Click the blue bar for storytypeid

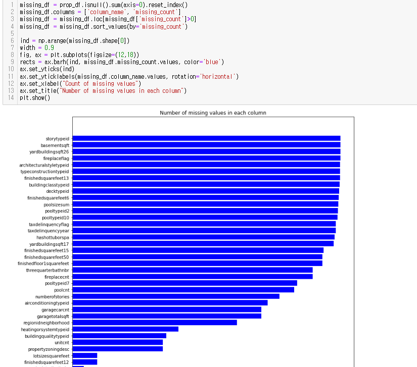206,138
